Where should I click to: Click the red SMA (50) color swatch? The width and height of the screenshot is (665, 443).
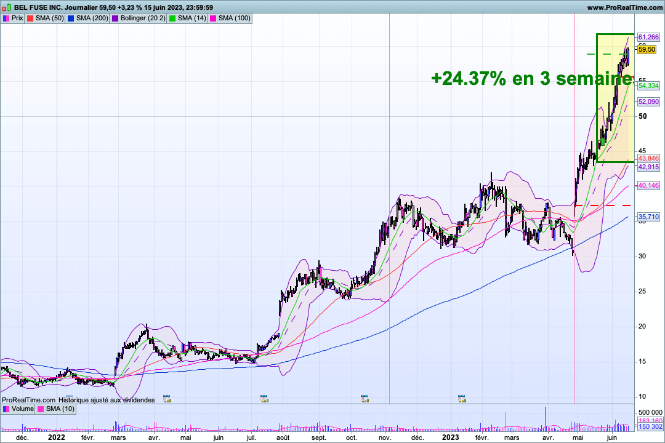(30, 18)
